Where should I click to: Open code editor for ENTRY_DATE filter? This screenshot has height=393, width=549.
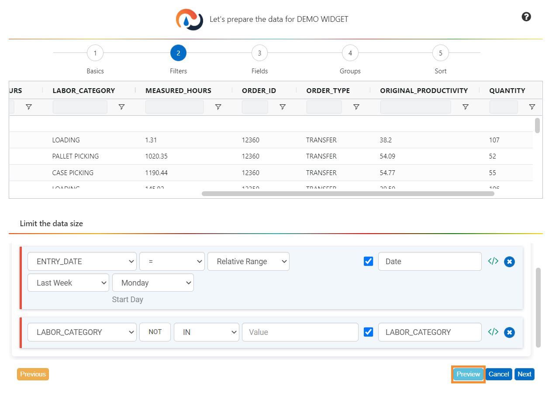click(493, 261)
